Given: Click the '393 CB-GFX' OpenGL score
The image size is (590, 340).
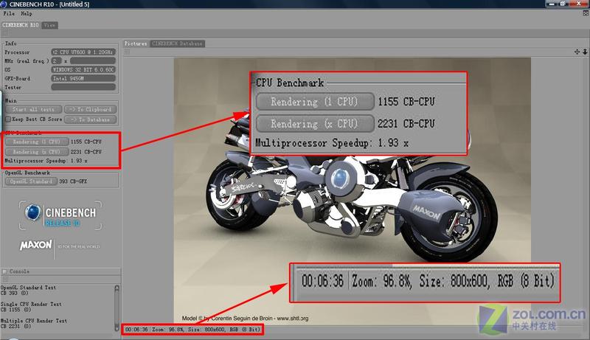Looking at the screenshot, I should (73, 181).
